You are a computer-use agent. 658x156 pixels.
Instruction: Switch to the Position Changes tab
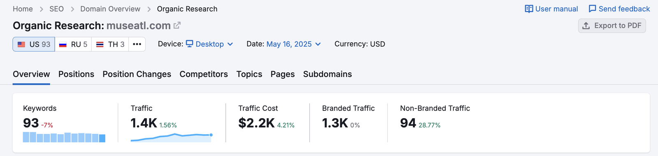tap(137, 74)
